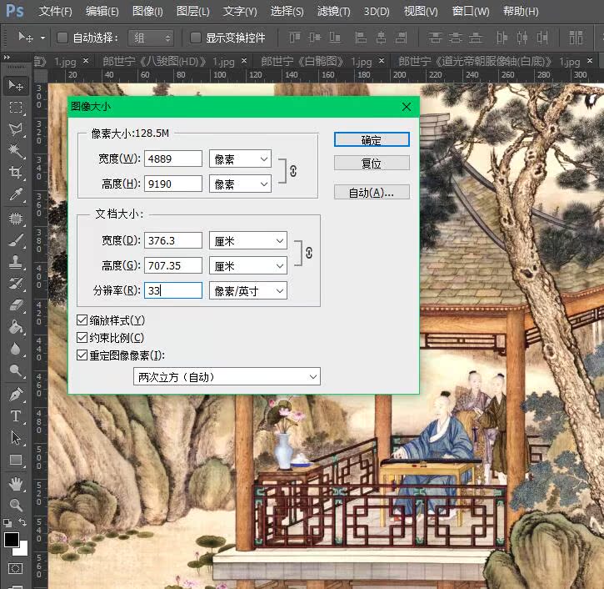Select the Eyedropper tool
This screenshot has width=604, height=589.
(x=16, y=194)
